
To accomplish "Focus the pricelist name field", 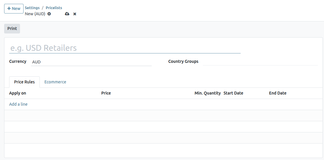I will tap(125, 48).
